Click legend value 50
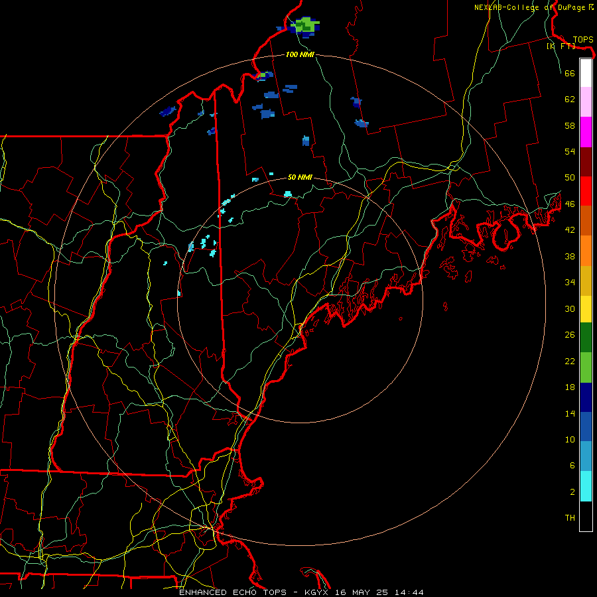Image resolution: width=597 pixels, height=597 pixels. 570,178
